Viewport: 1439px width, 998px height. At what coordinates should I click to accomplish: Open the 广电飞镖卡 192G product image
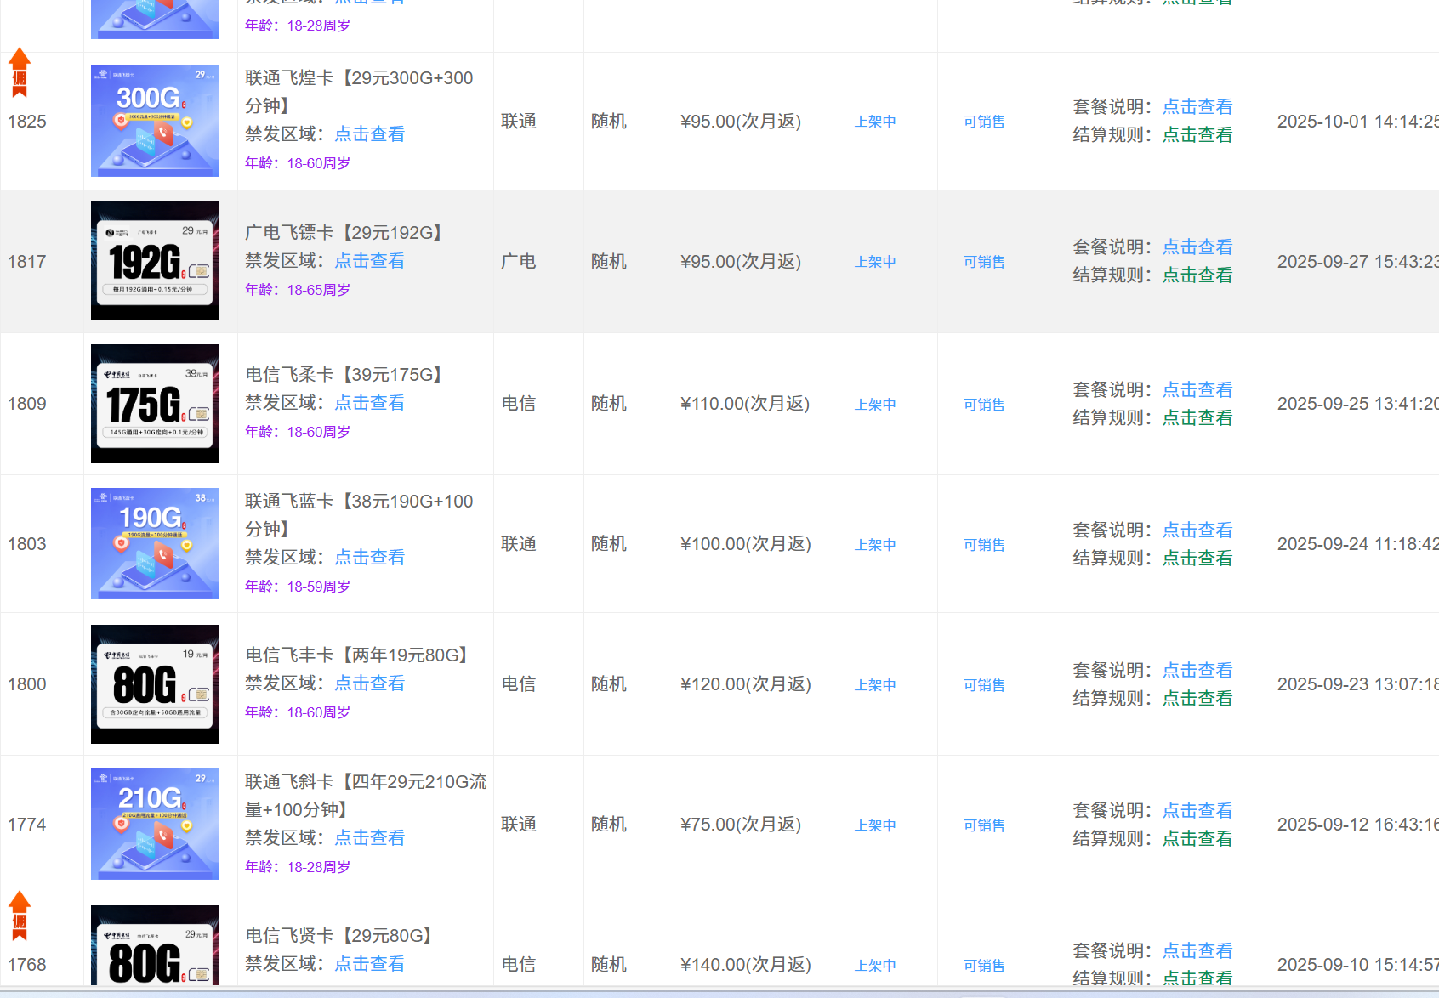pyautogui.click(x=155, y=261)
